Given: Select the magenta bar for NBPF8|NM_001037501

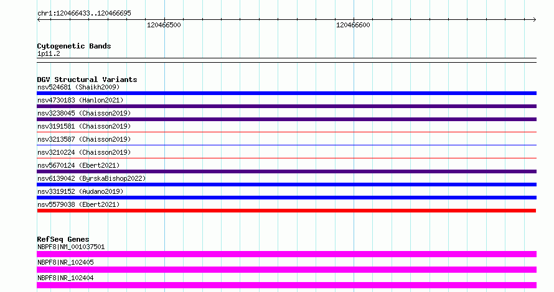Looking at the screenshot, I should 286,254.
